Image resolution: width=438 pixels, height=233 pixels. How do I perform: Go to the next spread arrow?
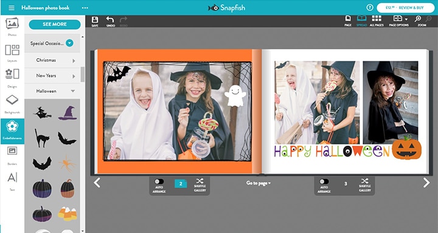click(426, 183)
